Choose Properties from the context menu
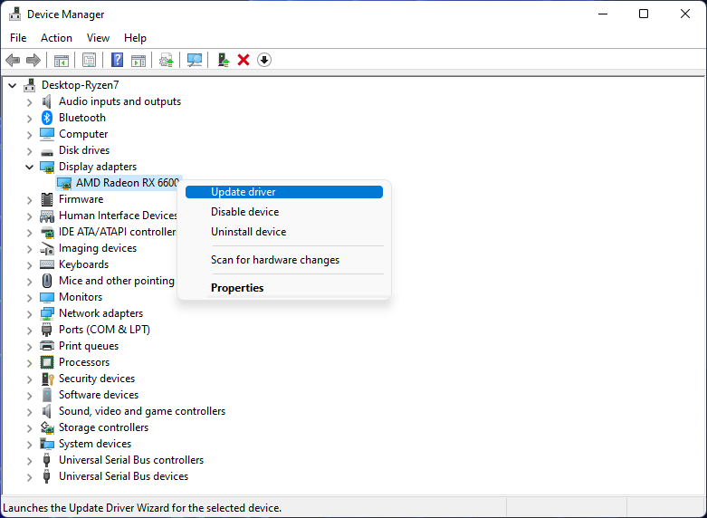 click(284, 288)
